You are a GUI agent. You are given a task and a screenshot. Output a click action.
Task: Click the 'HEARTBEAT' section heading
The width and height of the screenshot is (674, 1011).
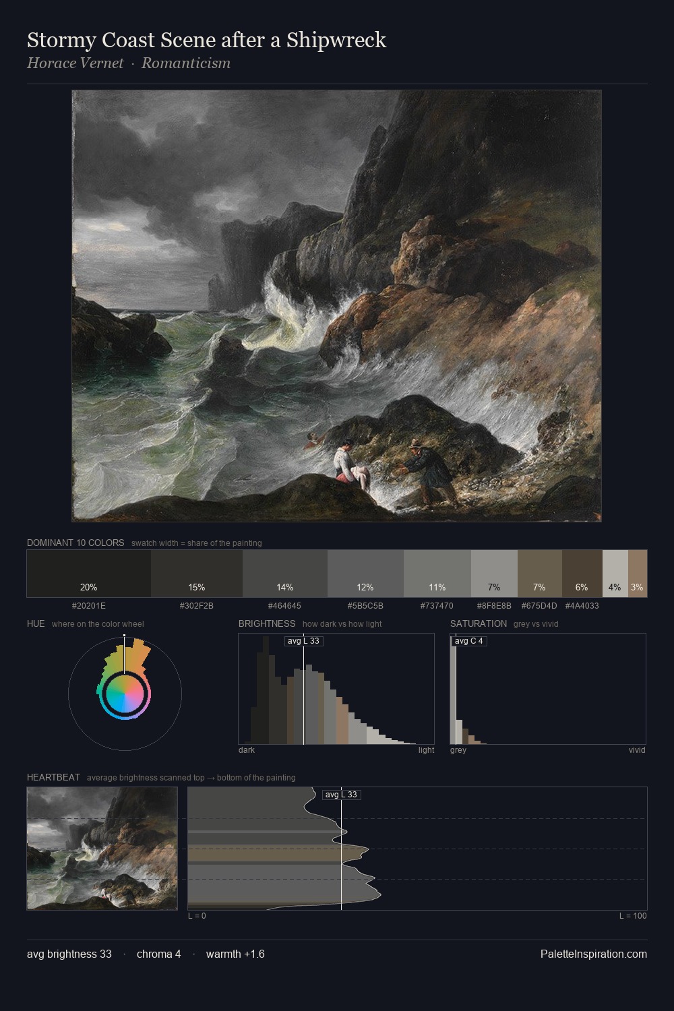[53, 778]
